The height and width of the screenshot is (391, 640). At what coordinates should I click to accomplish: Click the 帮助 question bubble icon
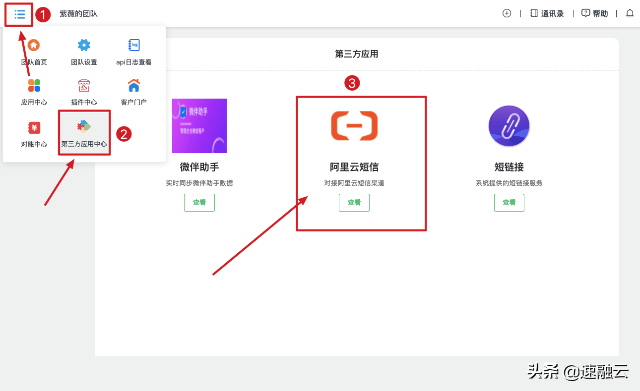(x=585, y=13)
